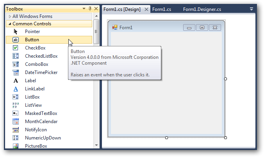Click the Toolbox scrollbar down arrow
The height and width of the screenshot is (157, 264).
pos(96,145)
